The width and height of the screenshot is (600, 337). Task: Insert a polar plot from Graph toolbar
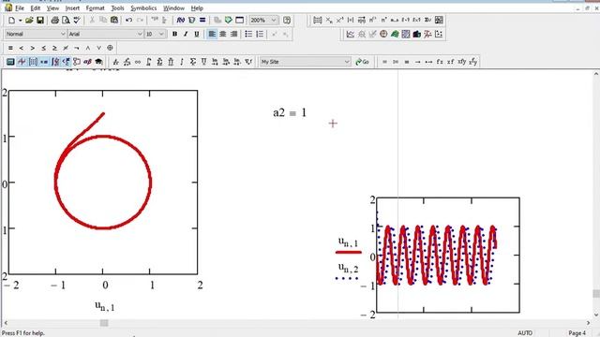pyautogui.click(x=383, y=35)
